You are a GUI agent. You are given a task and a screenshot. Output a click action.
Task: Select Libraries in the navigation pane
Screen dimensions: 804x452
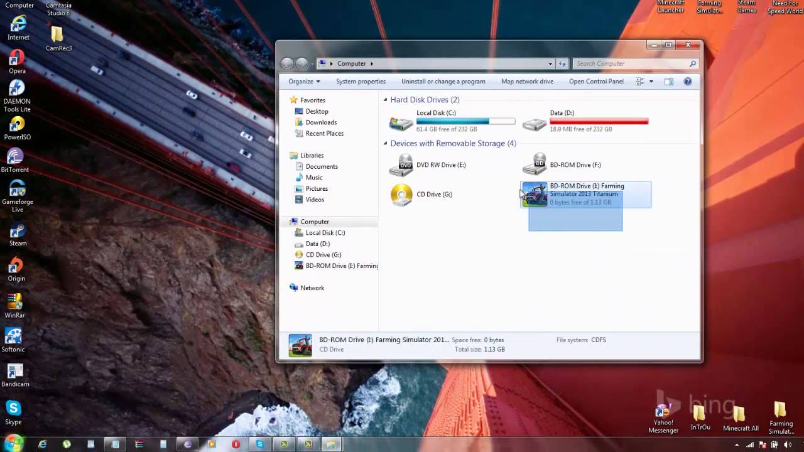pos(312,156)
